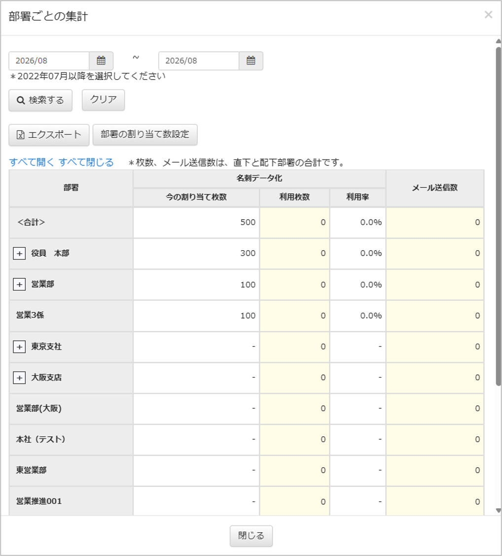Close the dialog with the X icon
This screenshot has height=556, width=502.
tap(489, 15)
